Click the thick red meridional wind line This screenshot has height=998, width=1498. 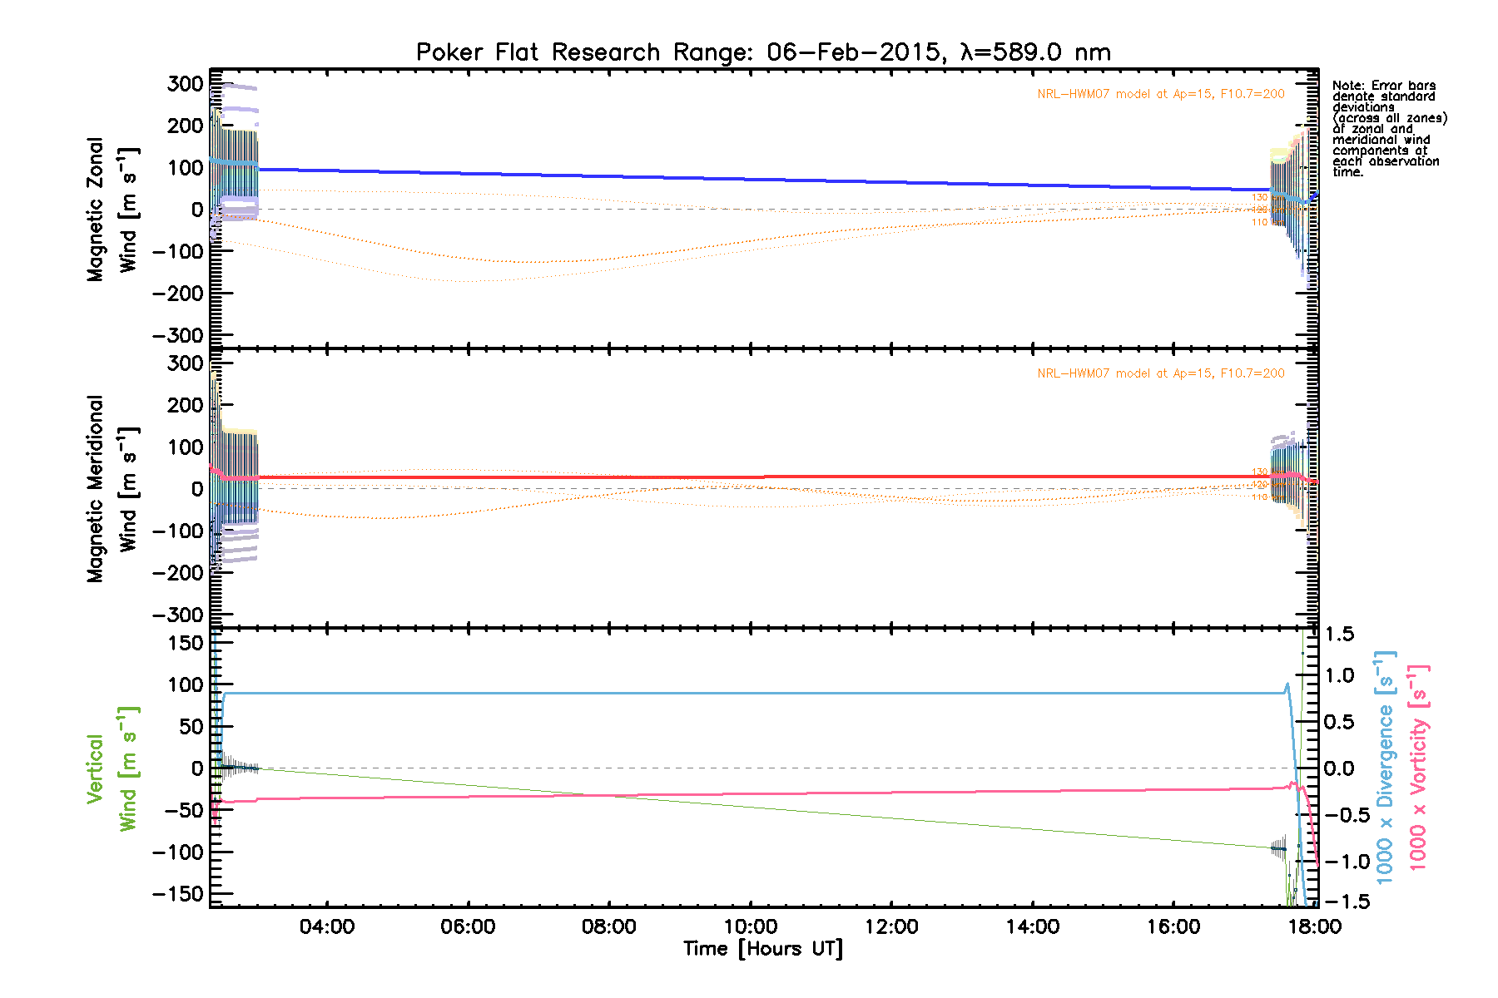coord(749,477)
